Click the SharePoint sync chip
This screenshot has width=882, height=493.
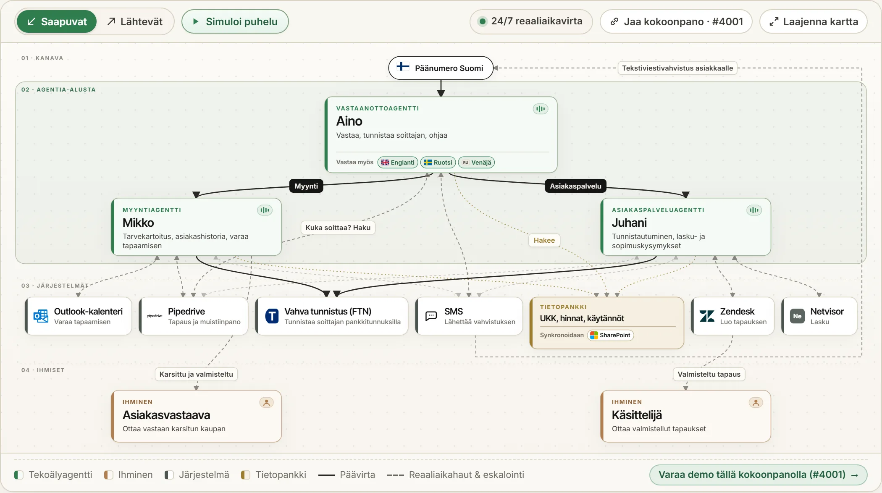tap(610, 335)
